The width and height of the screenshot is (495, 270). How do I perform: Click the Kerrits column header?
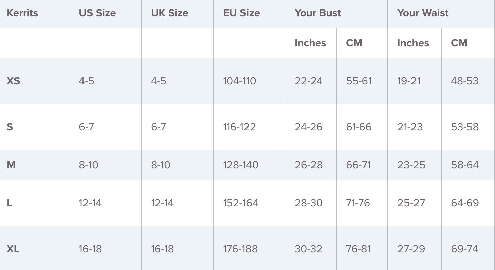[22, 13]
